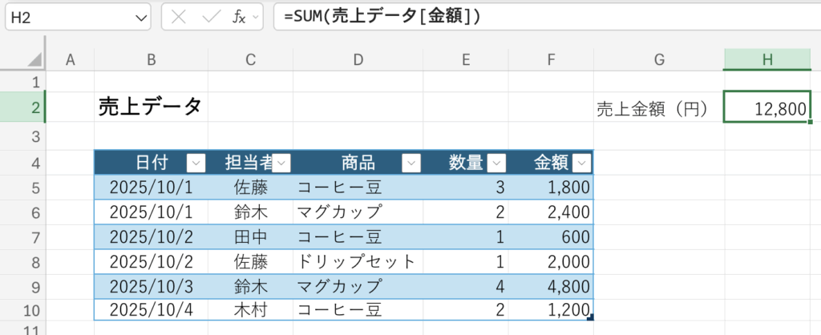Expand the Name Box dropdown arrow
The width and height of the screenshot is (821, 335).
[x=142, y=17]
